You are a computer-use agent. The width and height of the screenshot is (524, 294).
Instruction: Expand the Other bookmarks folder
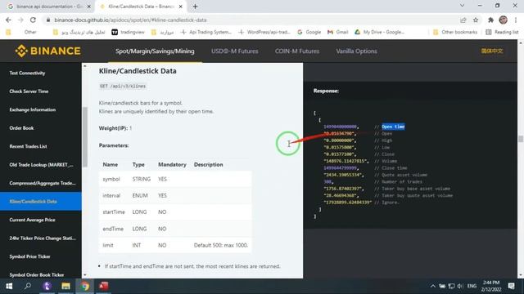click(455, 32)
